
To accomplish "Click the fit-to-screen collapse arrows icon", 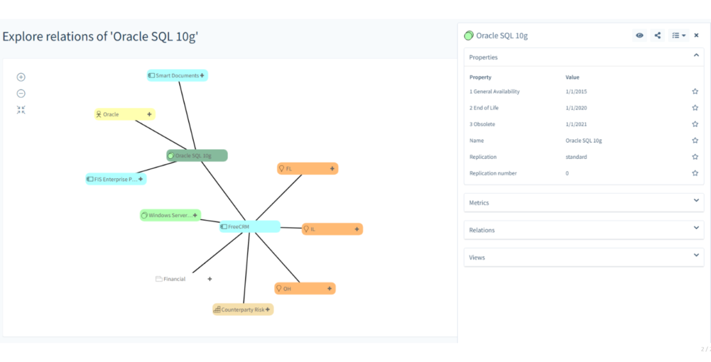I will 21,110.
